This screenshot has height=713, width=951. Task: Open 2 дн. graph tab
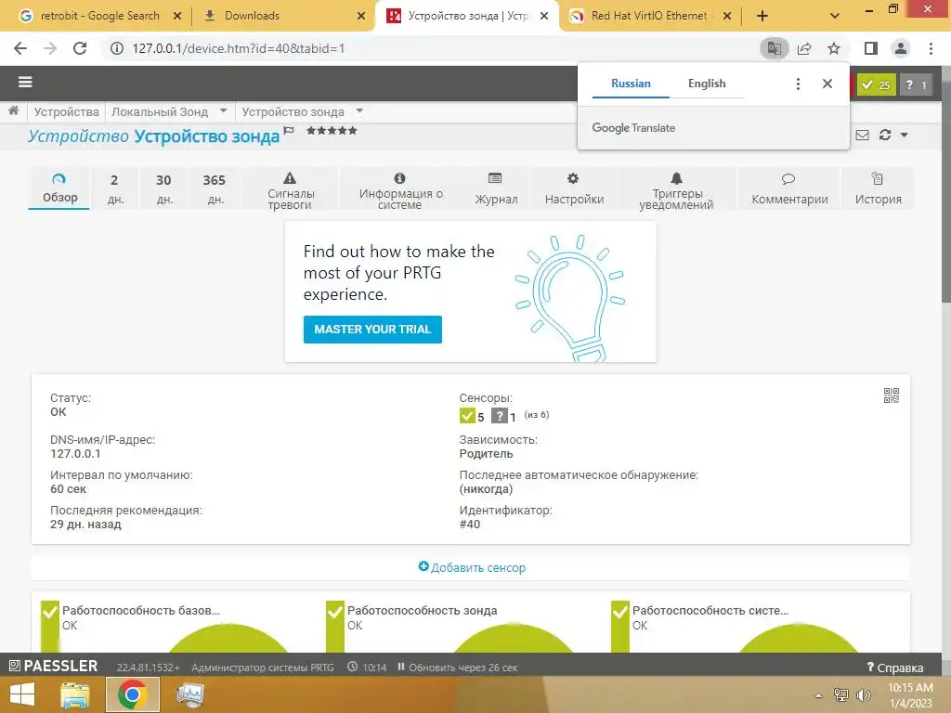[x=115, y=188]
